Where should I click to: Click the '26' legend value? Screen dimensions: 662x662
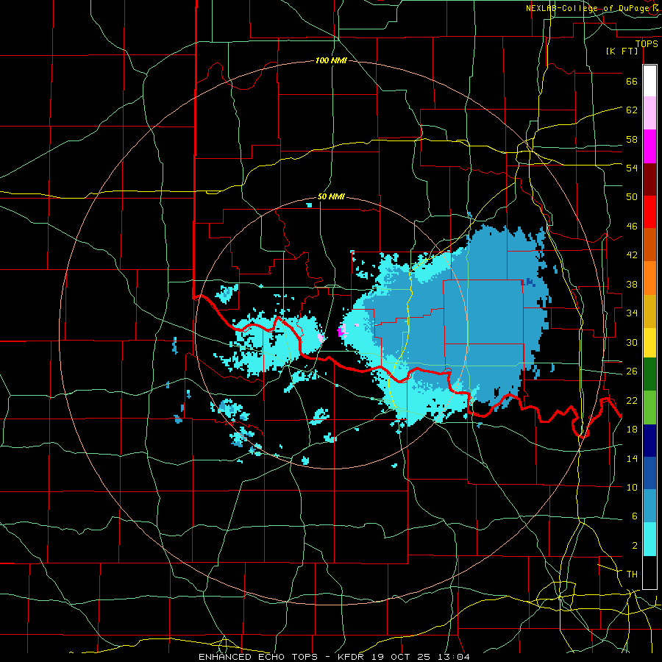pyautogui.click(x=632, y=371)
